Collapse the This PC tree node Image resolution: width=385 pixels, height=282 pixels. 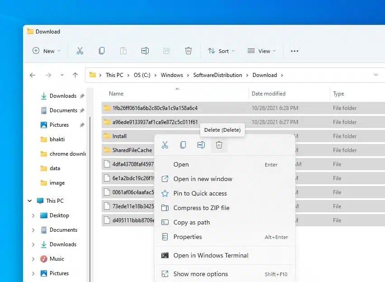30,201
